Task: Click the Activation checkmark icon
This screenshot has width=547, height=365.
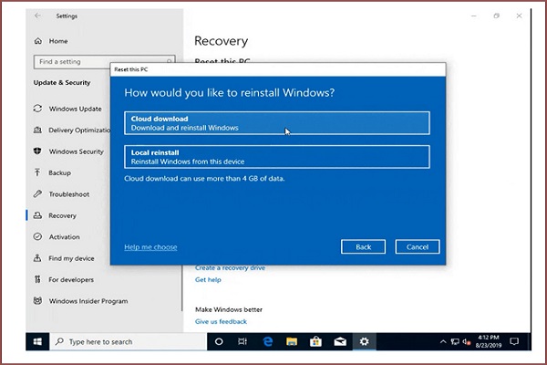Action: pyautogui.click(x=37, y=236)
